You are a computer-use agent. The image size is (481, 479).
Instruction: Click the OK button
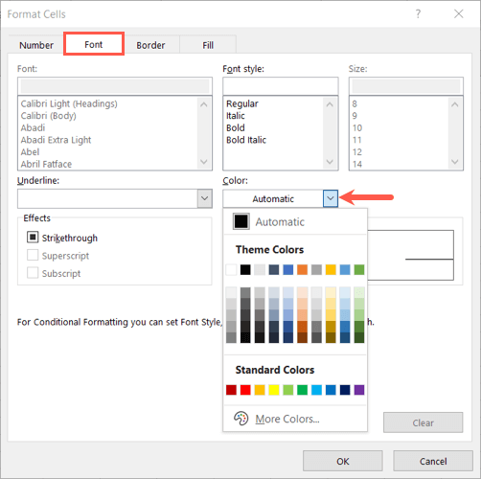[343, 461]
